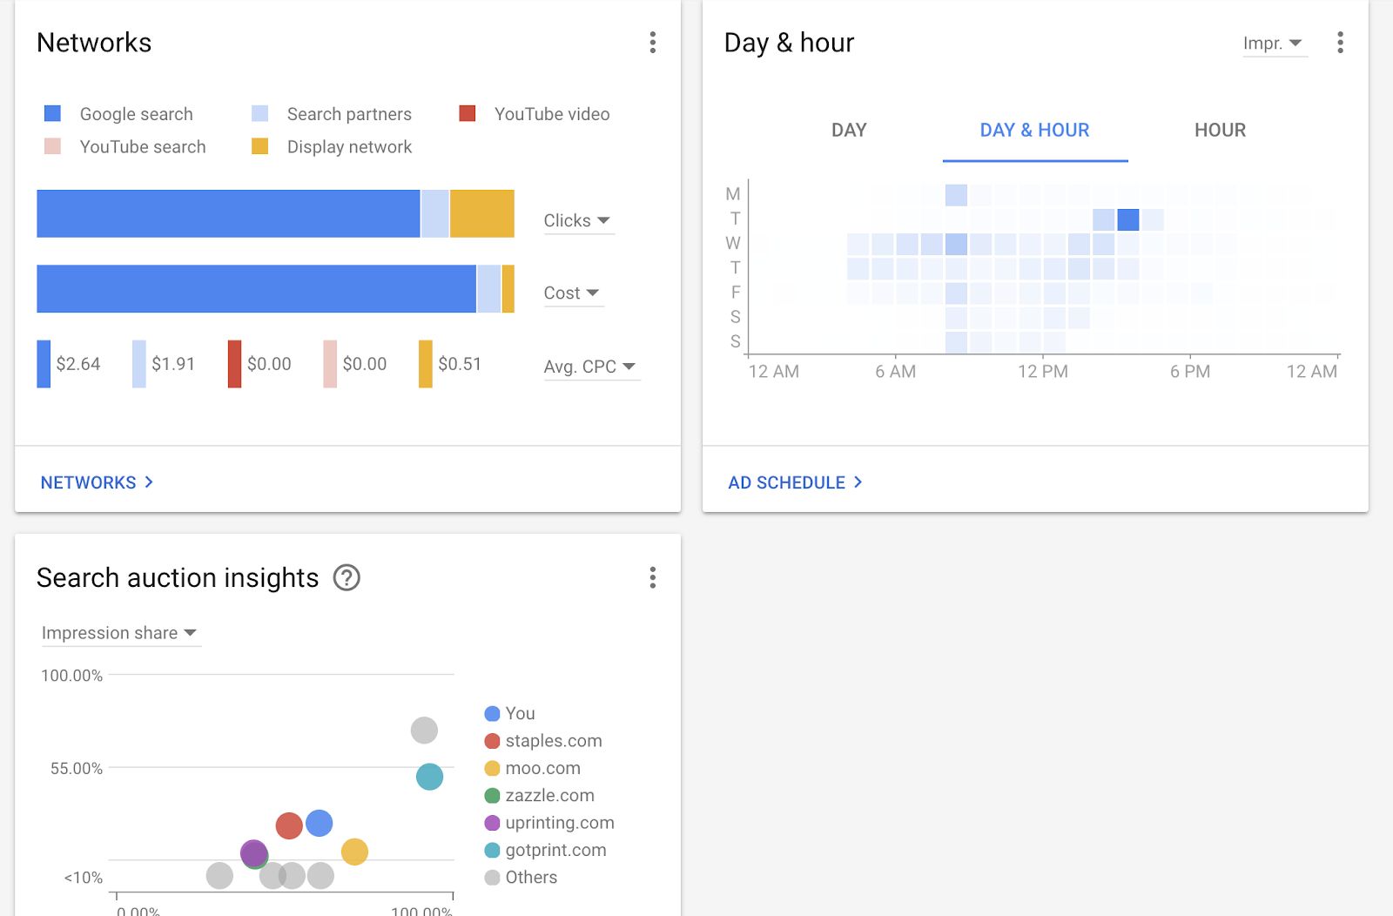1393x916 pixels.
Task: Click the darkest heatmap cell on Tuesday
Action: click(1128, 219)
